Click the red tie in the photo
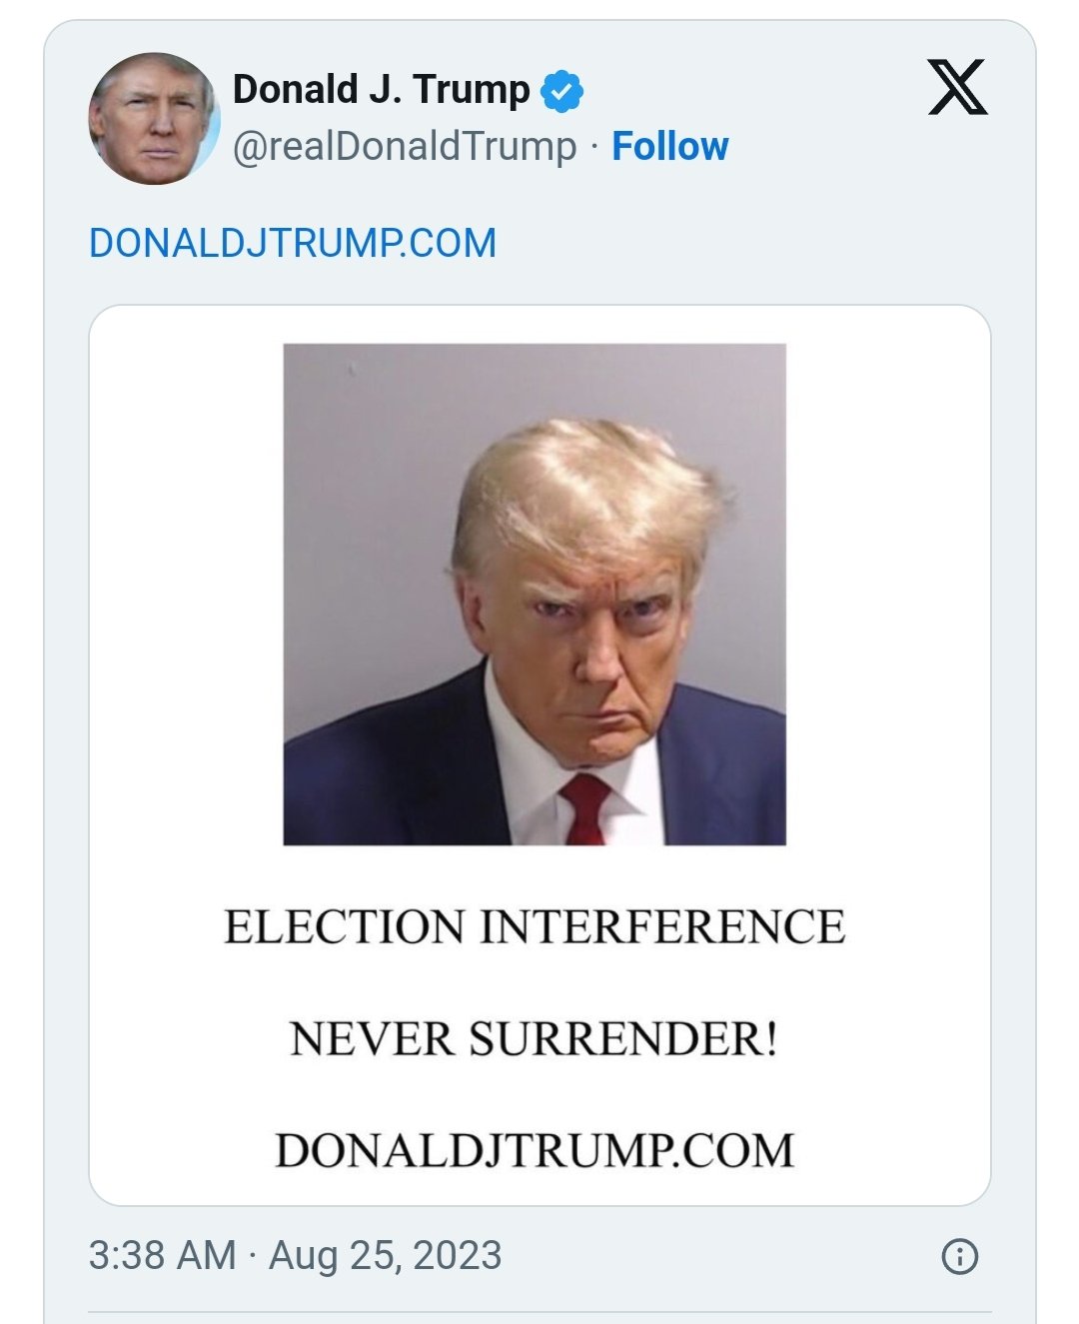This screenshot has width=1079, height=1324. coord(587,804)
